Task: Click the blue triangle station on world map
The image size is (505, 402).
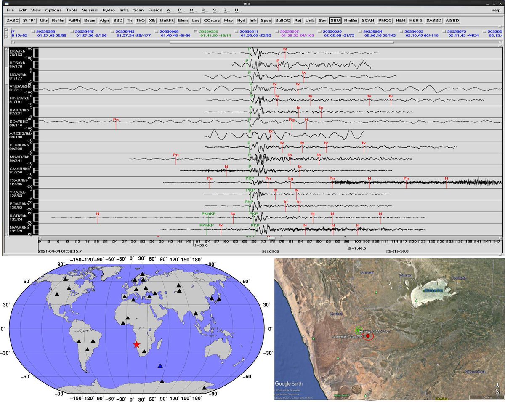Action: tap(160, 366)
